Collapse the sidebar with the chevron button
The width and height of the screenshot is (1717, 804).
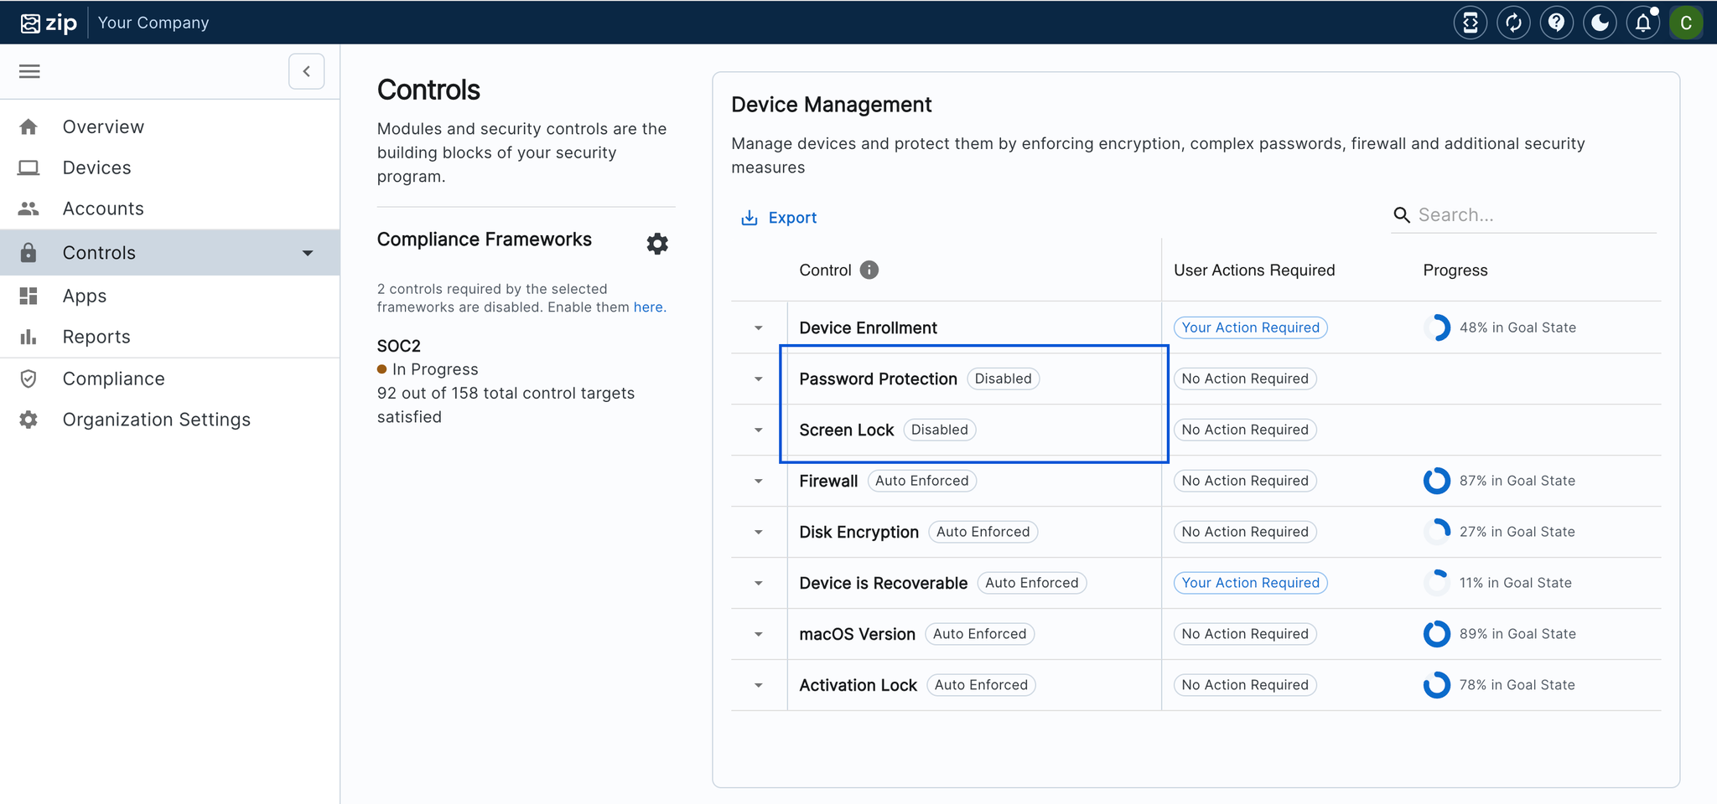click(x=306, y=71)
